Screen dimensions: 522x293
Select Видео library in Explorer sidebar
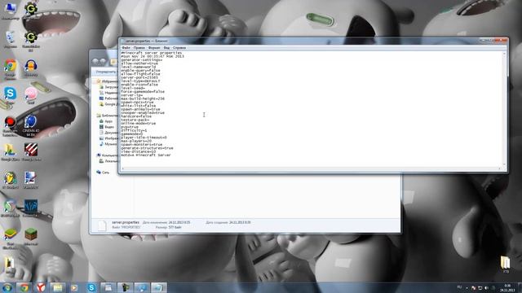(107, 127)
